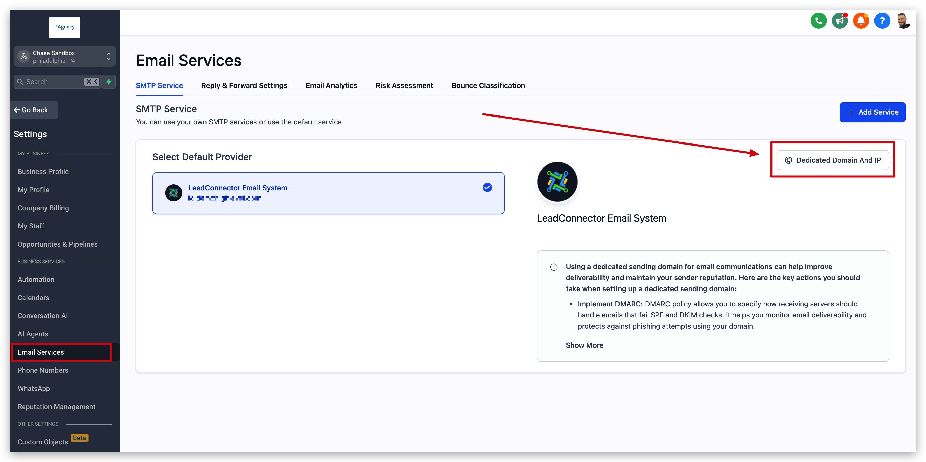Screen dimensions: 926x462
Task: Focus the sidebar Search field
Action: click(54, 82)
